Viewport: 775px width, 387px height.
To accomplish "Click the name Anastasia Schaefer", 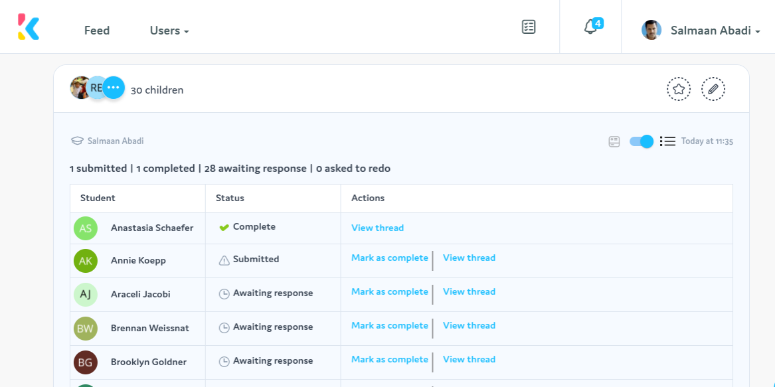I will [x=152, y=228].
